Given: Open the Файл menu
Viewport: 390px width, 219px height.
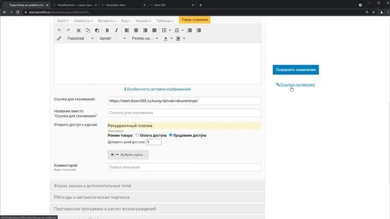Looking at the screenshot, I should coord(63,21).
